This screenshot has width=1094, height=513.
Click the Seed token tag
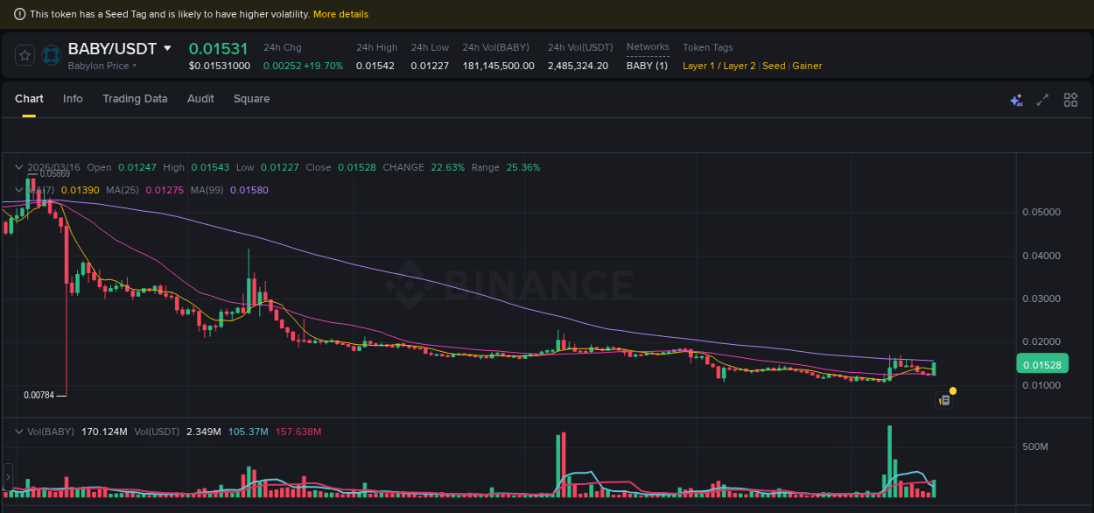point(774,66)
